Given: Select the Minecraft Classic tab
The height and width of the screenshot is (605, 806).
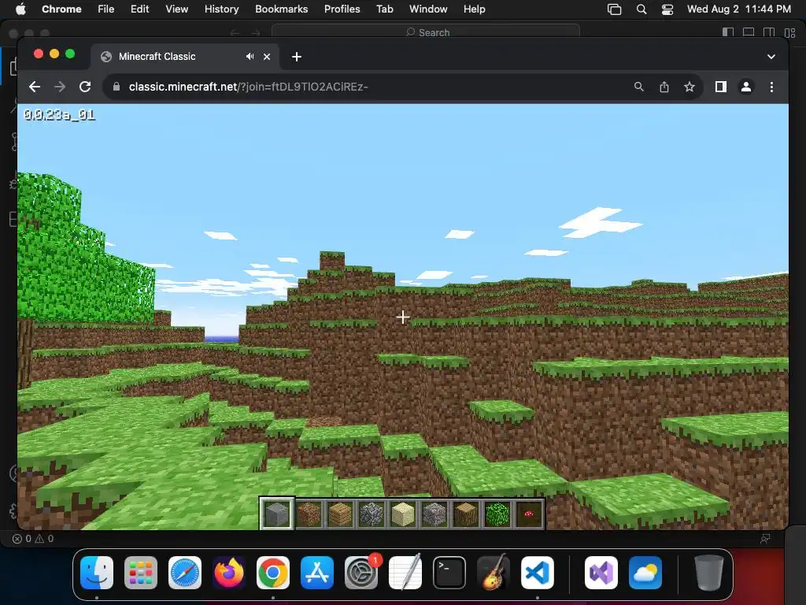Looking at the screenshot, I should (185, 57).
